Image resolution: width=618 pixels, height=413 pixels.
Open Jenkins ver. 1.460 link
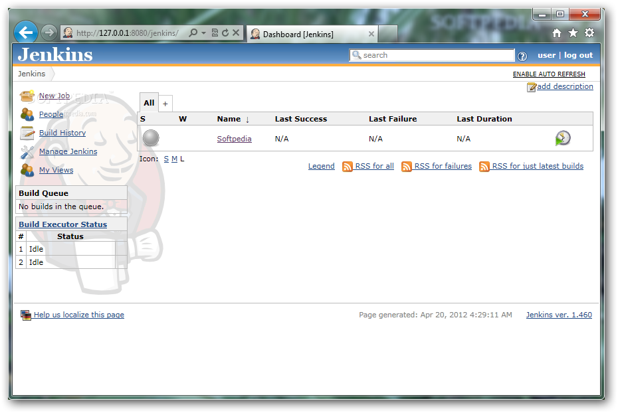click(559, 315)
